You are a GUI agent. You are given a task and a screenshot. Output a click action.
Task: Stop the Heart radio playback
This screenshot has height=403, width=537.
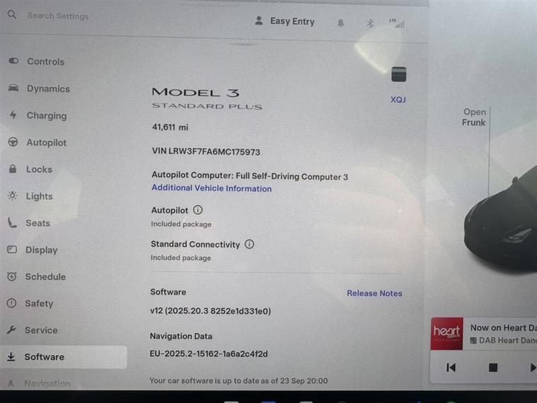click(493, 368)
